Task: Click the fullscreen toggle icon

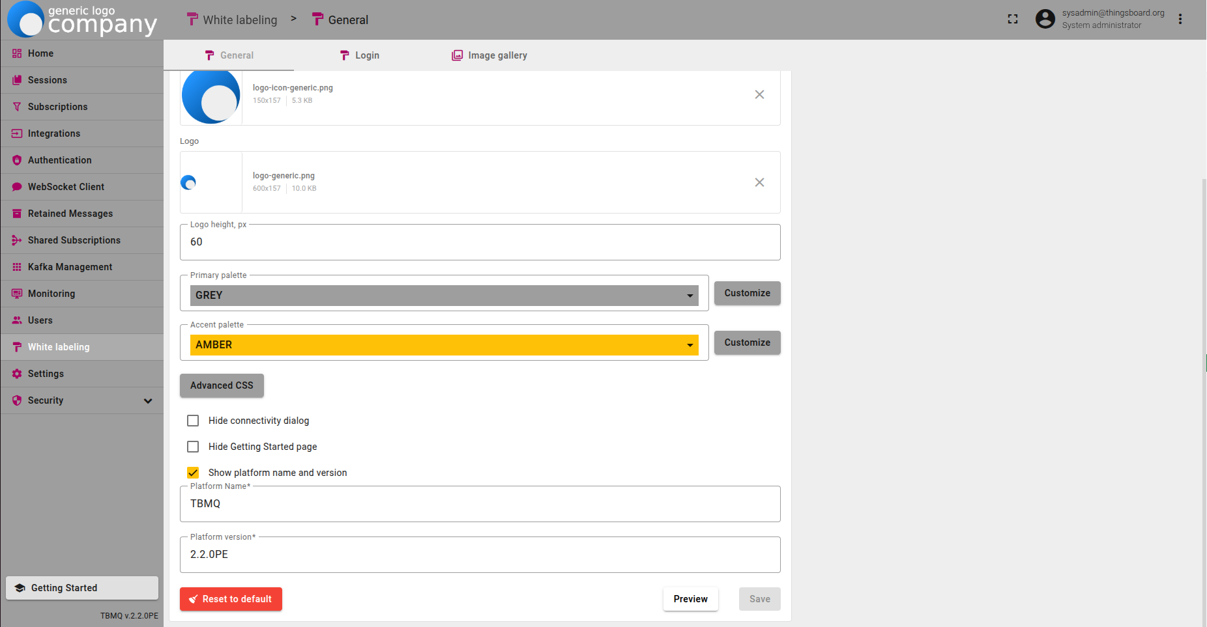Action: click(1012, 19)
